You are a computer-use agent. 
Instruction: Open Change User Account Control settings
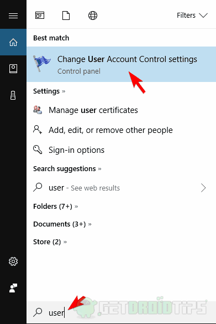click(x=121, y=64)
